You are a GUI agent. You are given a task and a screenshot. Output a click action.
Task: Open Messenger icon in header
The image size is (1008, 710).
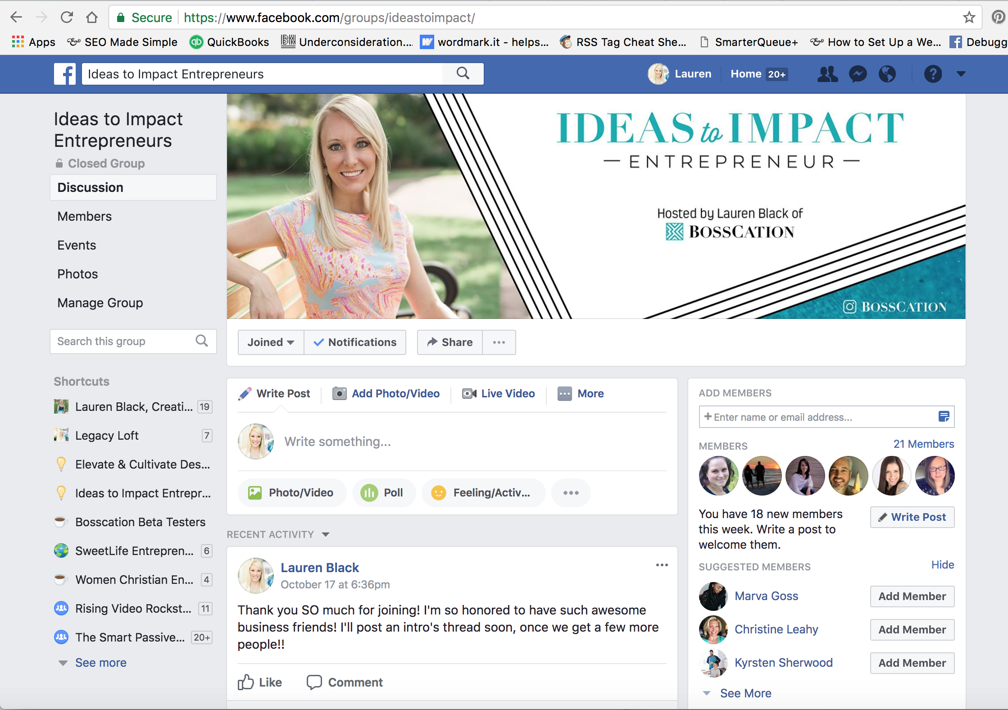point(858,74)
